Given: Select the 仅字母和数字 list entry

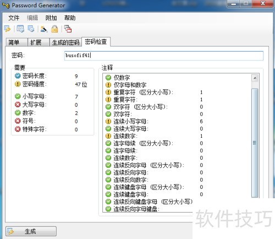Looking at the screenshot, I should pos(130,85).
